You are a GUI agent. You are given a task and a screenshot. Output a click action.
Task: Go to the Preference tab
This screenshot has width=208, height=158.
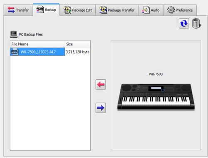click(x=180, y=10)
